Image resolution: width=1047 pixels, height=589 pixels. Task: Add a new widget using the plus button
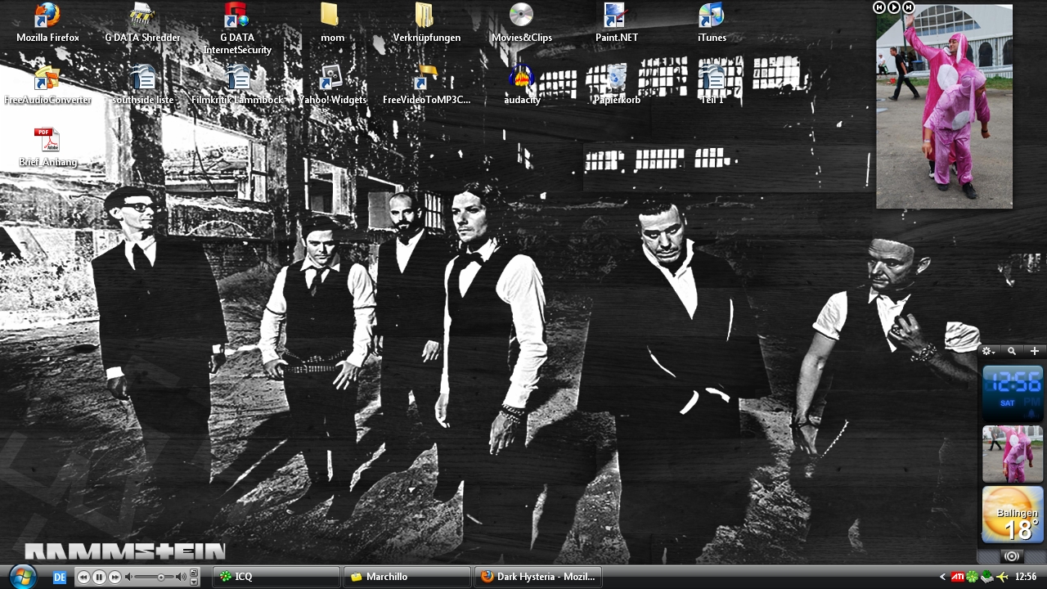(1035, 351)
